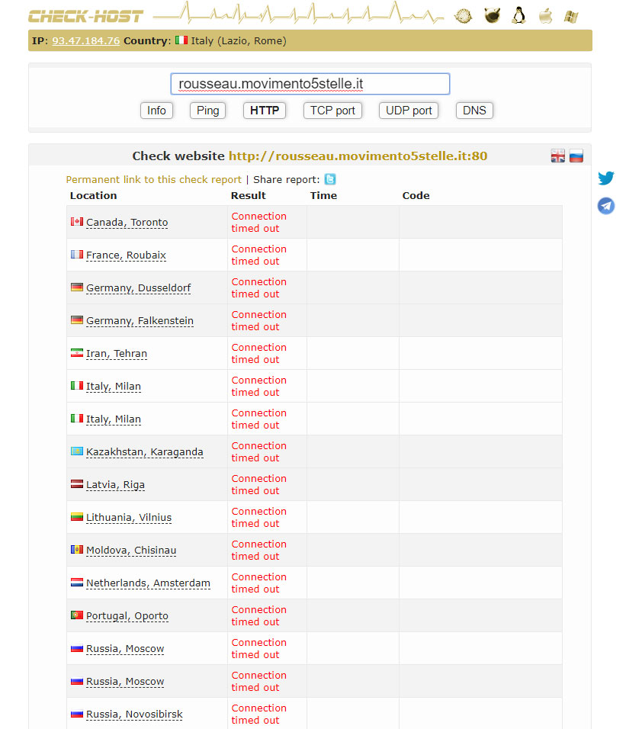
Task: Click the FreeBSD daemon icon in header
Action: click(x=492, y=15)
